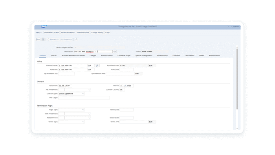The height and width of the screenshot is (155, 275).
Task: Open the print Request toolbar button
Action: (x=66, y=39)
